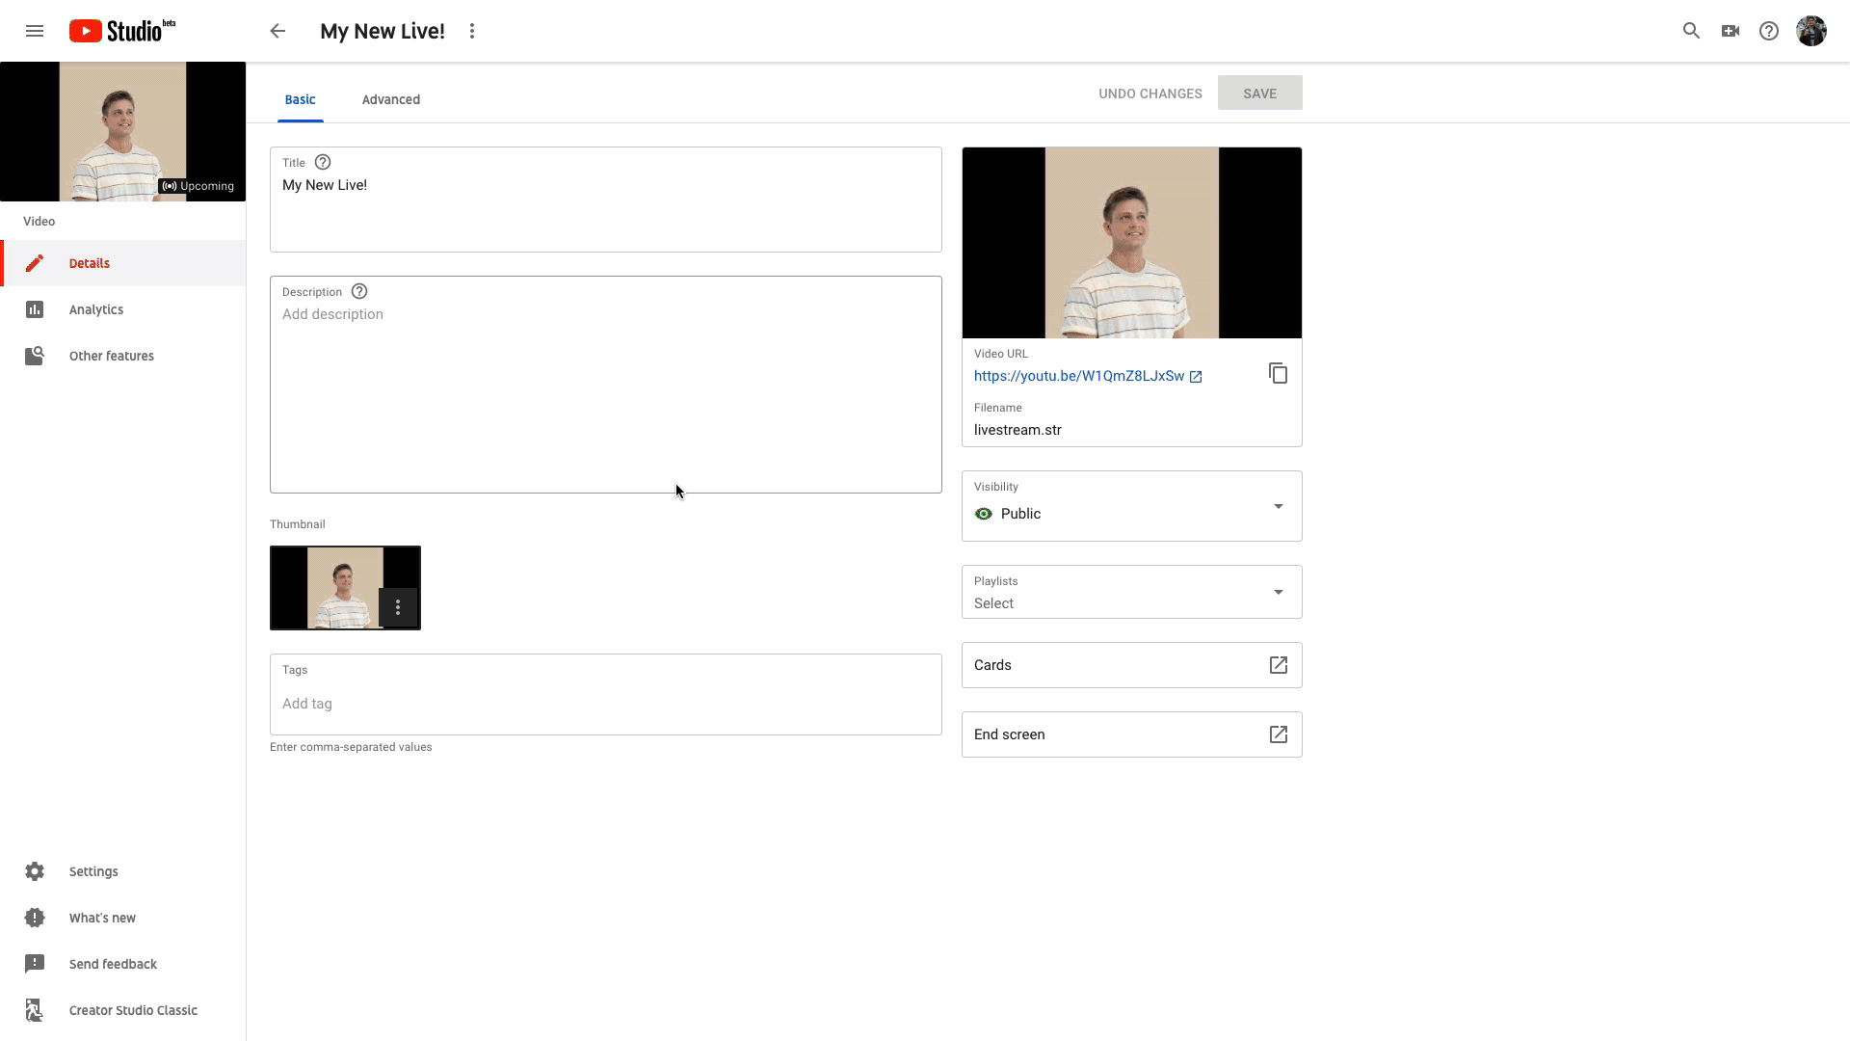Click the Analytics bar chart icon
Screen dimensions: 1850x1041
(x=35, y=309)
